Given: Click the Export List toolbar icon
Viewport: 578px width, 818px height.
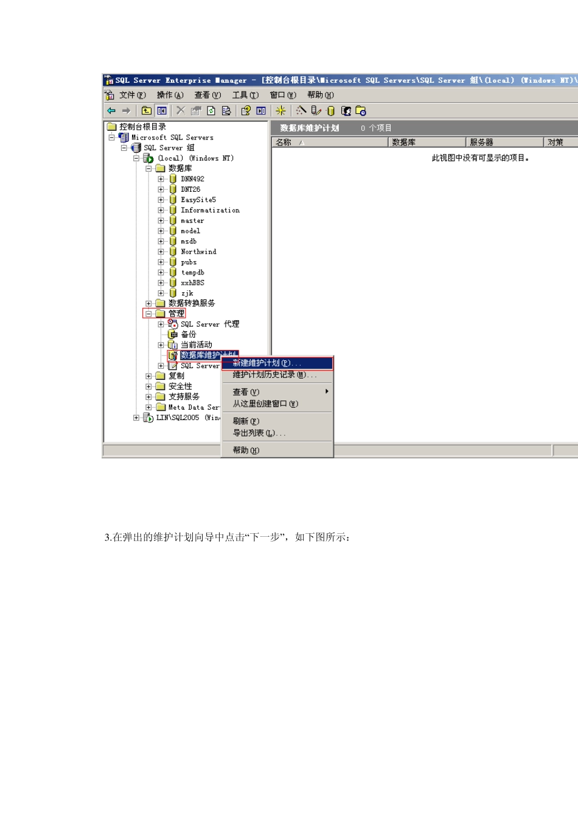Looking at the screenshot, I should pyautogui.click(x=226, y=111).
